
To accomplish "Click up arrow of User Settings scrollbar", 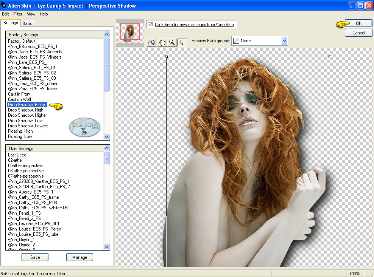I will pos(107,148).
